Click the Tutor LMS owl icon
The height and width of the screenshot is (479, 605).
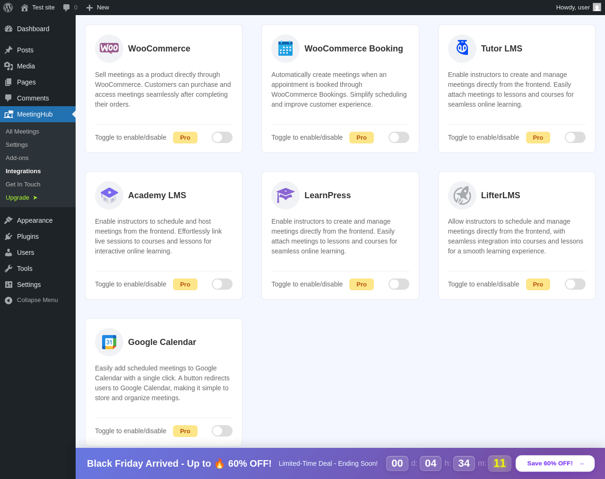click(462, 49)
